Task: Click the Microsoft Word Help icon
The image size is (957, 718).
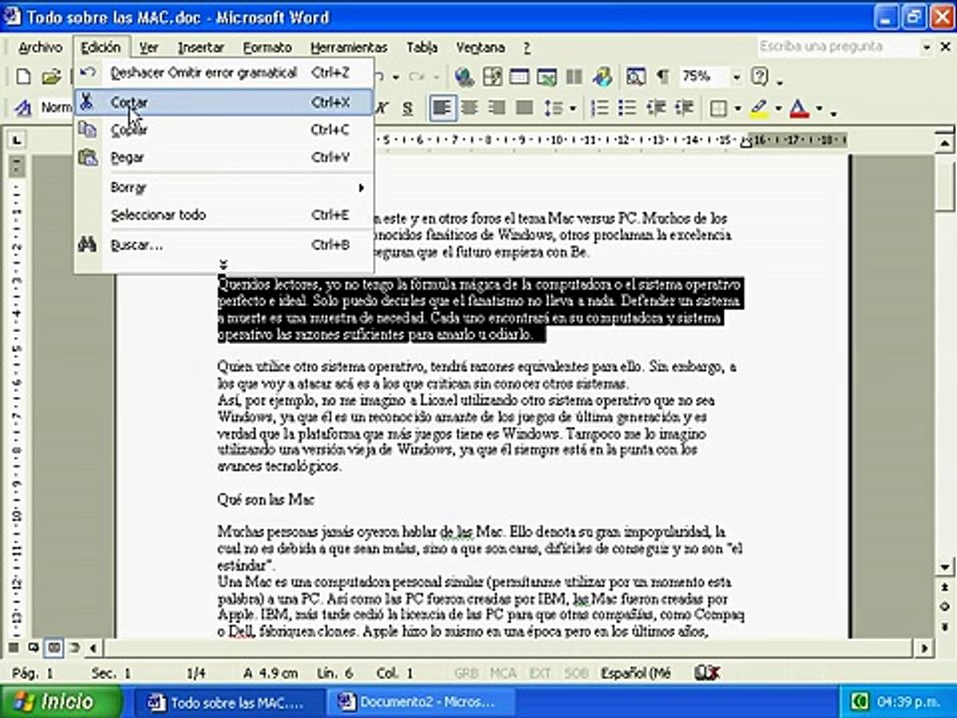Action: point(760,77)
